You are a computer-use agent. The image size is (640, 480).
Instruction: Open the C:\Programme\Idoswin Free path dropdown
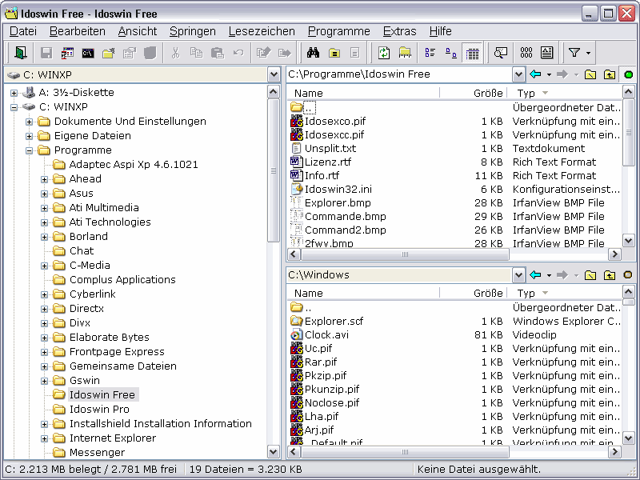coord(518,74)
